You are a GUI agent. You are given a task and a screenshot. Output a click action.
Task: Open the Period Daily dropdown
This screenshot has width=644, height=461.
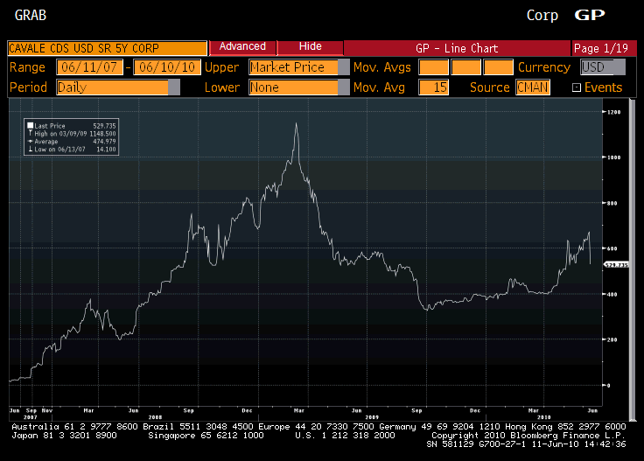[x=118, y=87]
